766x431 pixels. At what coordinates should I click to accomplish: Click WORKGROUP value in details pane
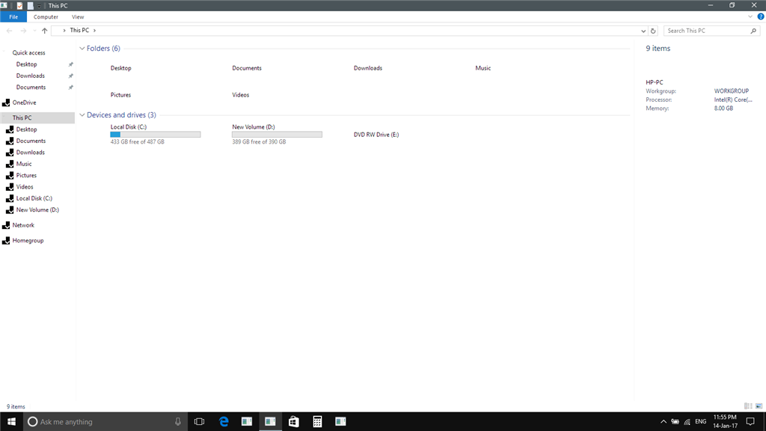[732, 91]
